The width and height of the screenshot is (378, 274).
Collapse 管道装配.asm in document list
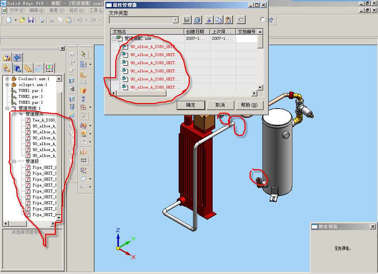114,39
